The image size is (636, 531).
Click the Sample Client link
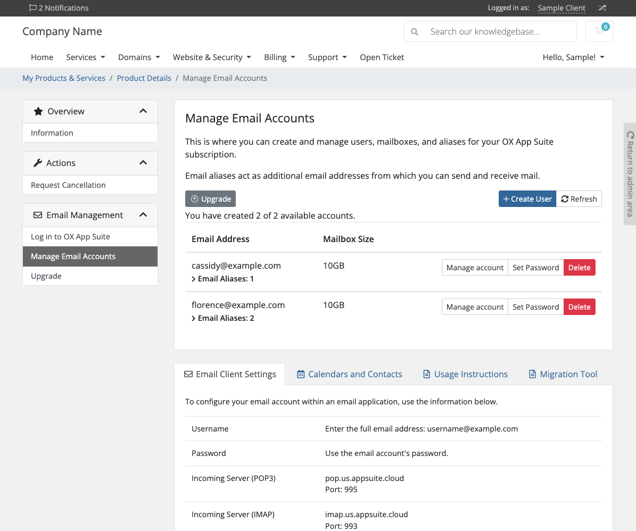[x=561, y=8]
